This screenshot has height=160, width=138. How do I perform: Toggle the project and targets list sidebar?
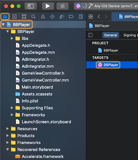click(90, 35)
